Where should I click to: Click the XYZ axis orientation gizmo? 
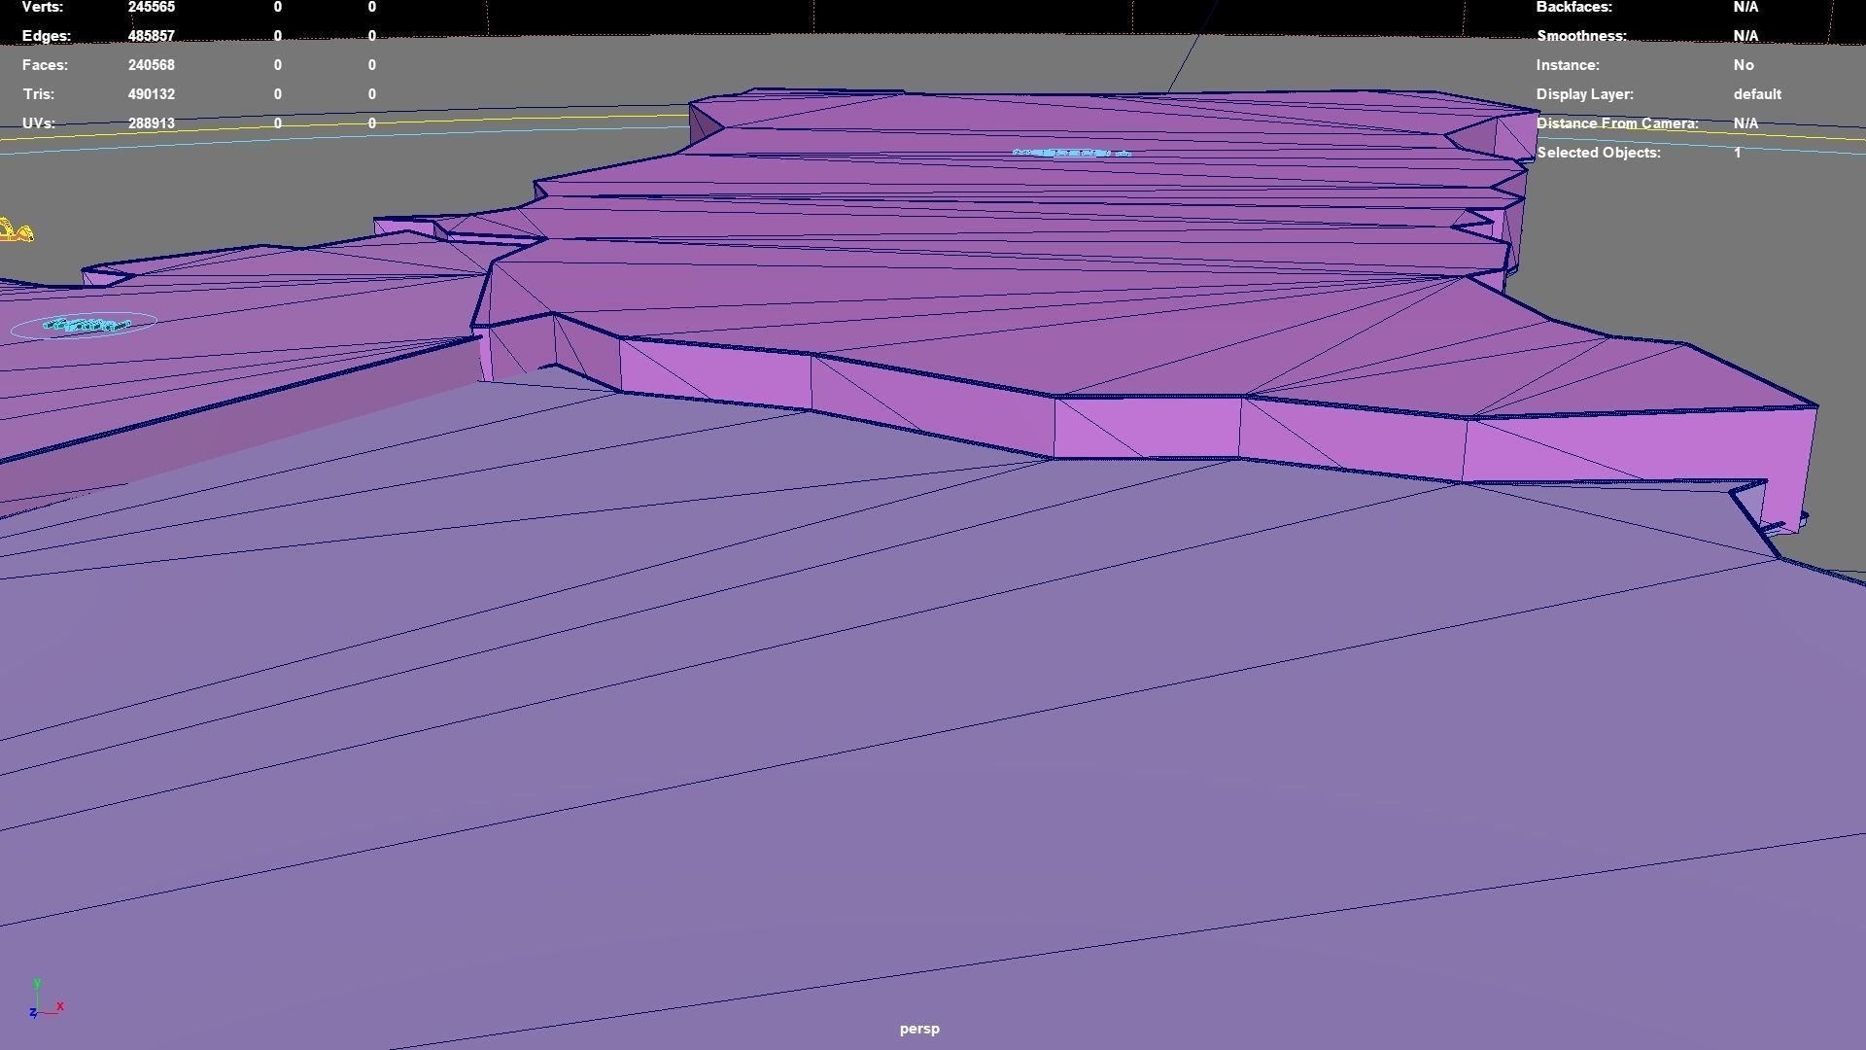[45, 1001]
